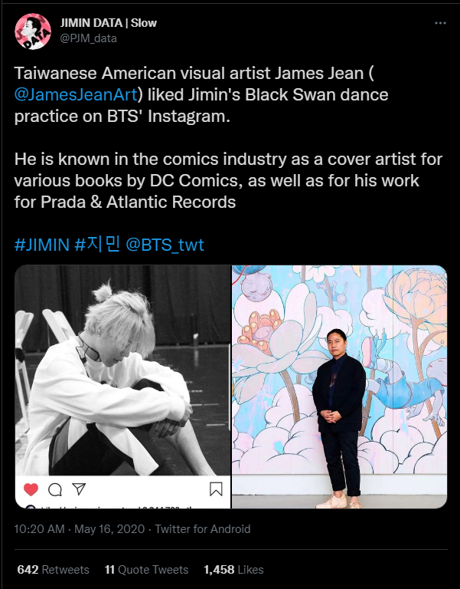Screen dimensions: 460x589
Task: Click the JIMIN DATA | Slow display name
Action: tap(109, 23)
